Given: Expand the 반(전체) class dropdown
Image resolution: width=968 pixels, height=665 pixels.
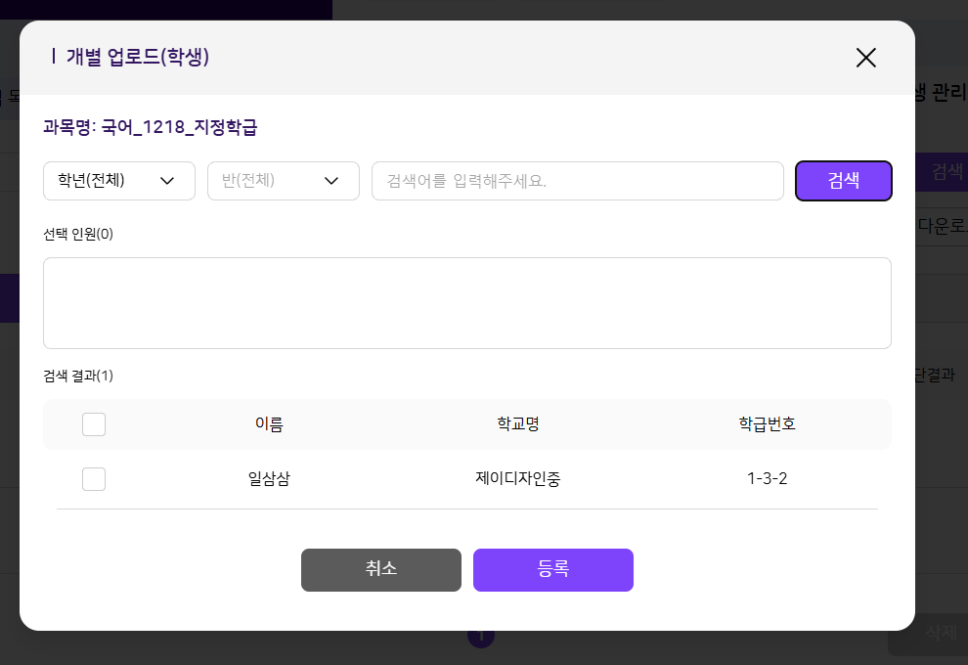Looking at the screenshot, I should click(283, 181).
